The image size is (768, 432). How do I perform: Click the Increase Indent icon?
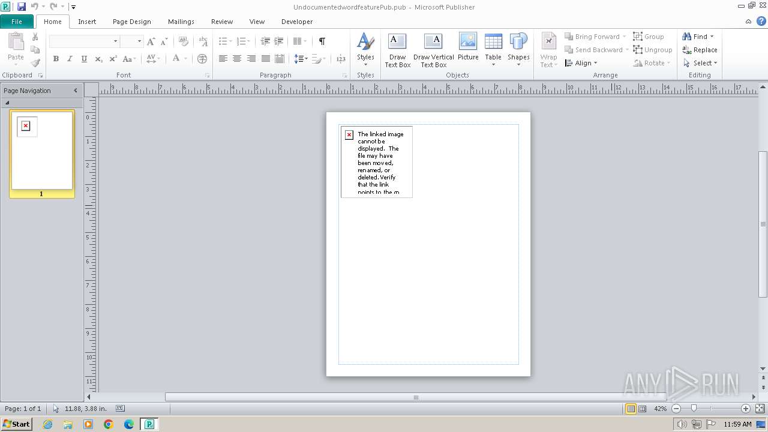point(279,41)
